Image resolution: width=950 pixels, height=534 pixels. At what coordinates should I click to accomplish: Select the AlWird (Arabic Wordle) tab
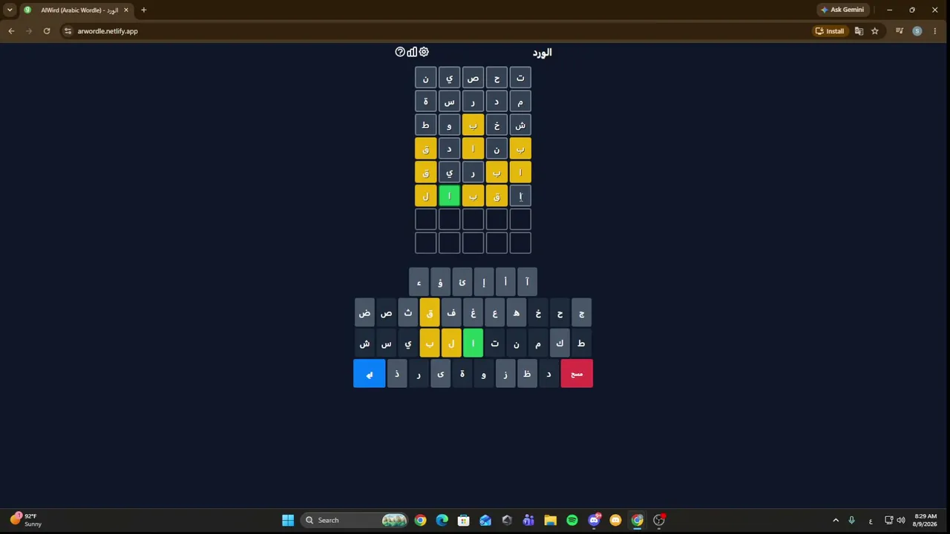click(x=77, y=10)
